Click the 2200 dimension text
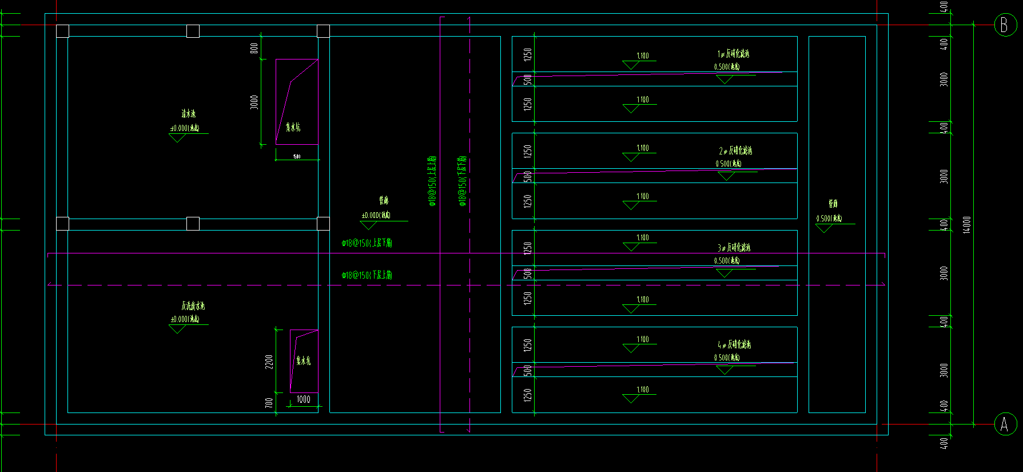1023x472 pixels. tap(269, 362)
